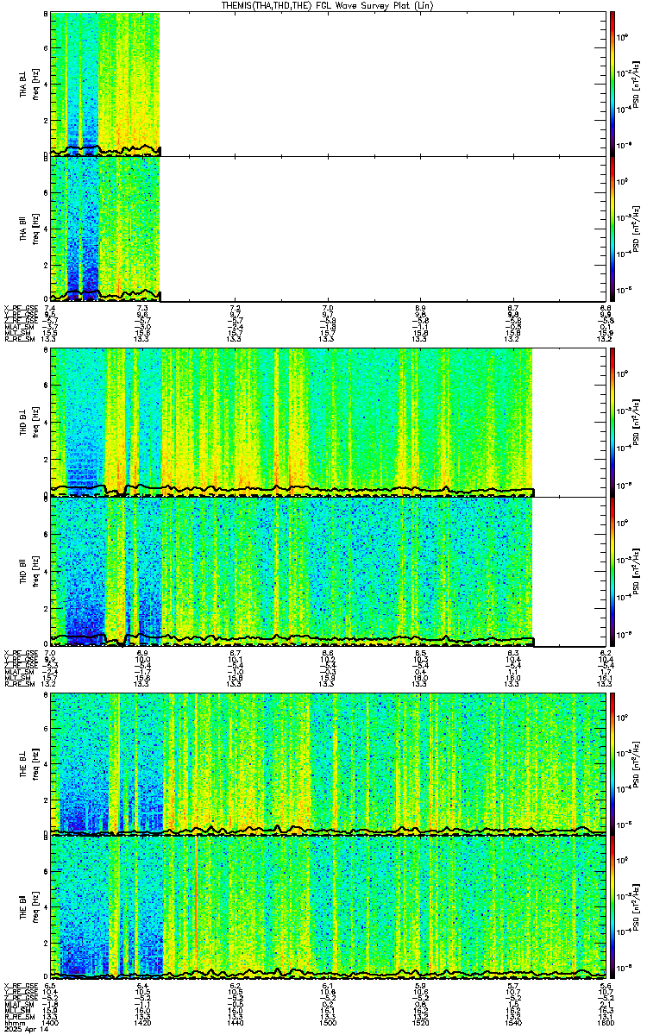Click the PSD color bar beside THA B-parallel panel

pos(612,229)
